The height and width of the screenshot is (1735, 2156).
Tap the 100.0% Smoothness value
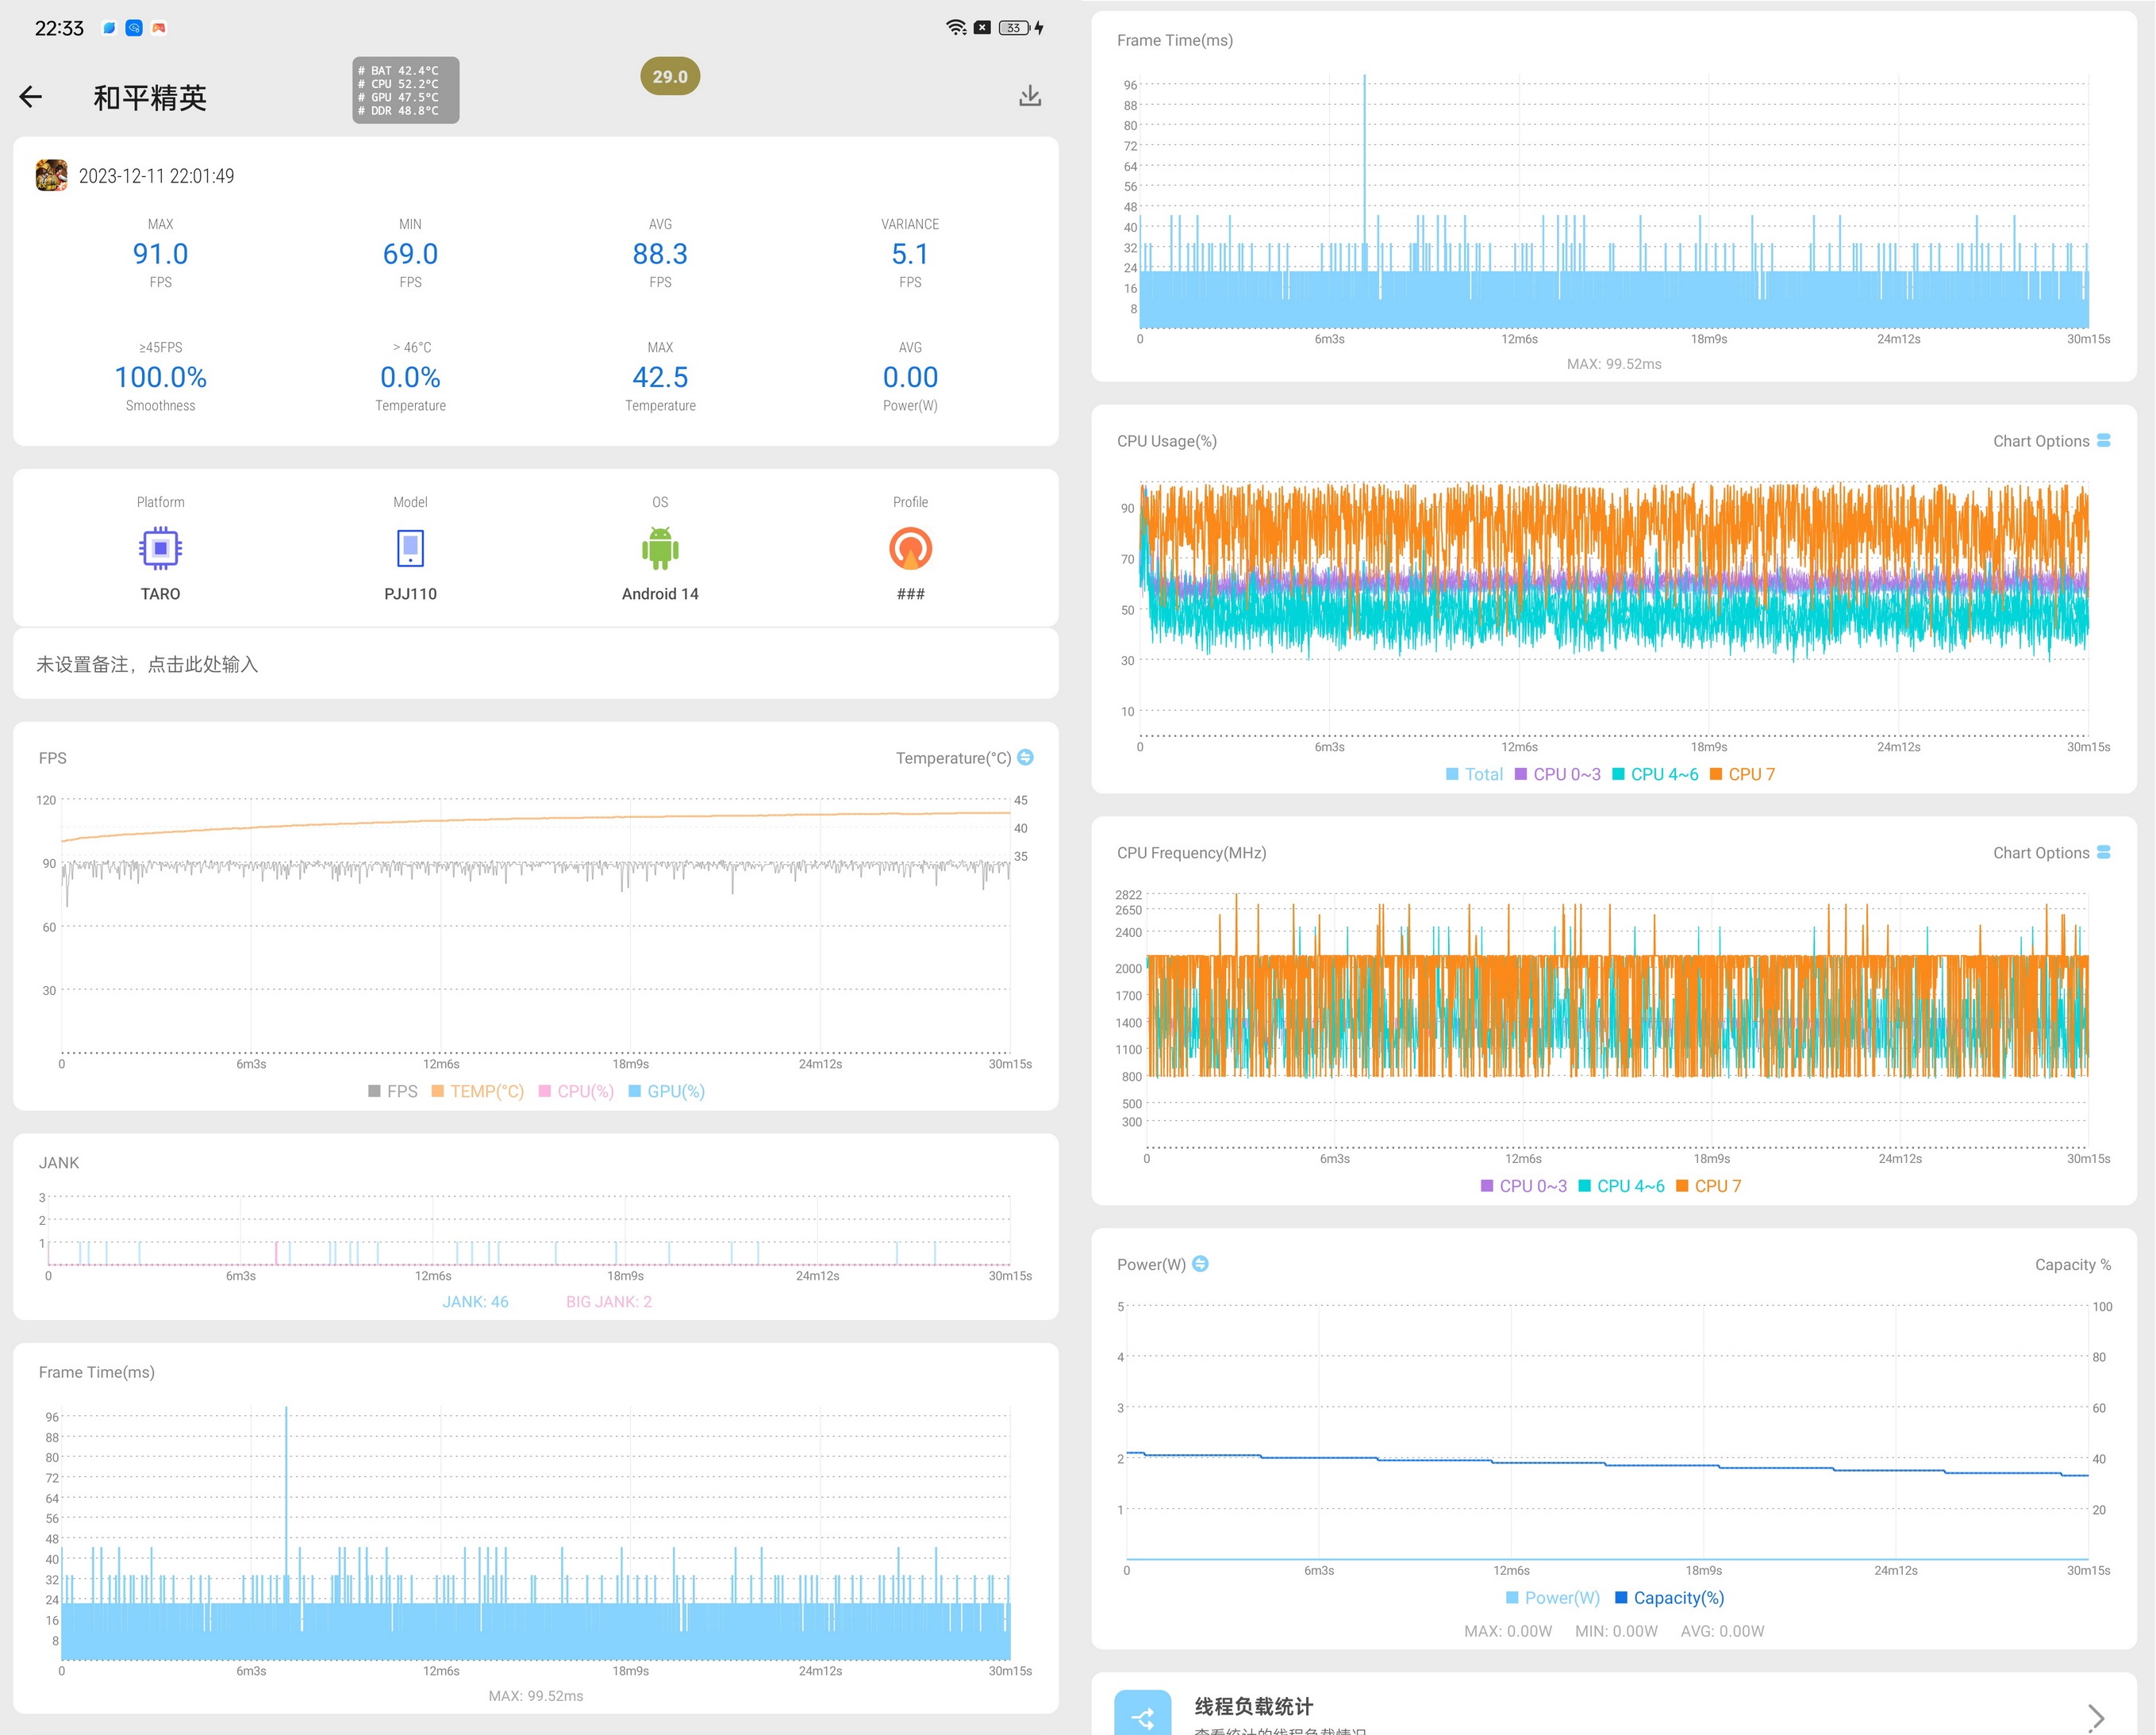[160, 377]
